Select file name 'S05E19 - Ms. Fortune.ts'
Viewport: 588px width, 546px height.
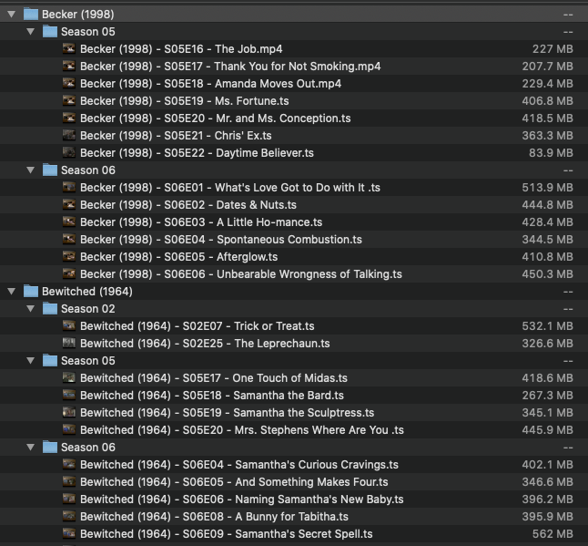pos(185,100)
